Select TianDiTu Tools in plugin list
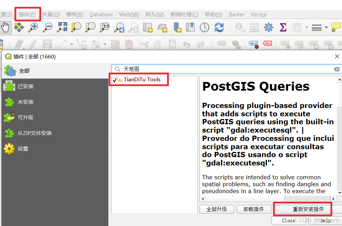The width and height of the screenshot is (342, 226). [142, 80]
